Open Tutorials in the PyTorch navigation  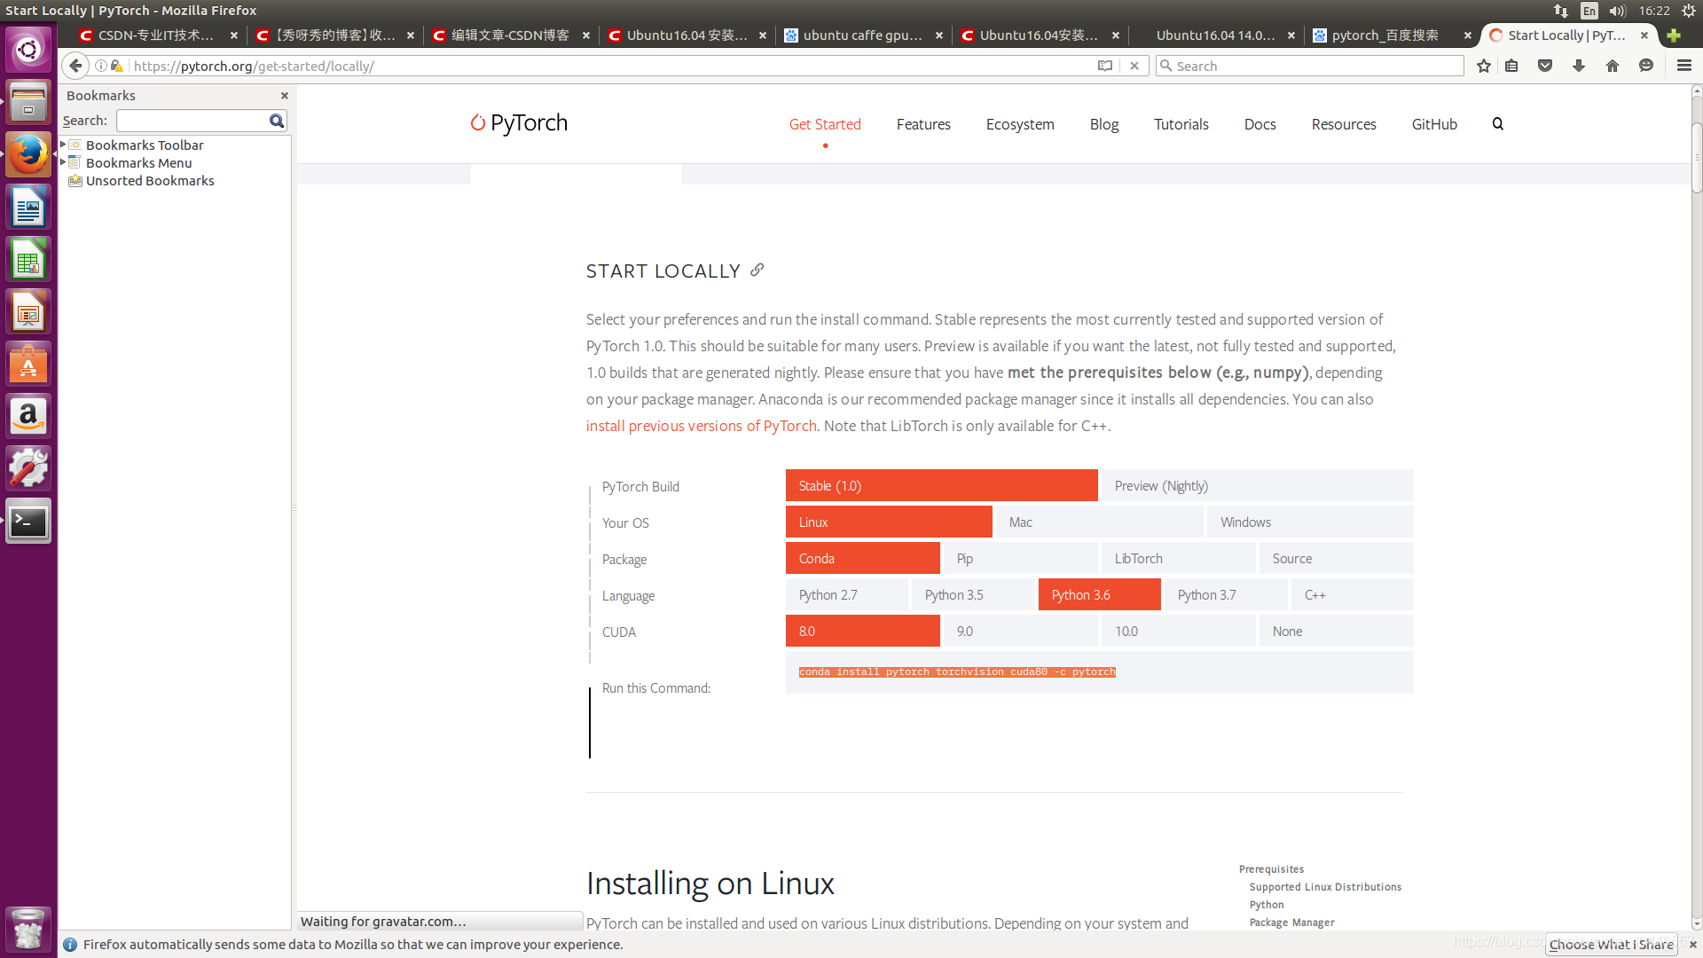click(x=1181, y=124)
